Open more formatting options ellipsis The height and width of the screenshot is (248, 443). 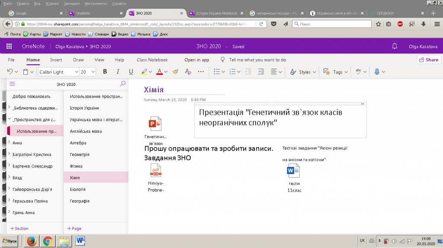(x=201, y=72)
